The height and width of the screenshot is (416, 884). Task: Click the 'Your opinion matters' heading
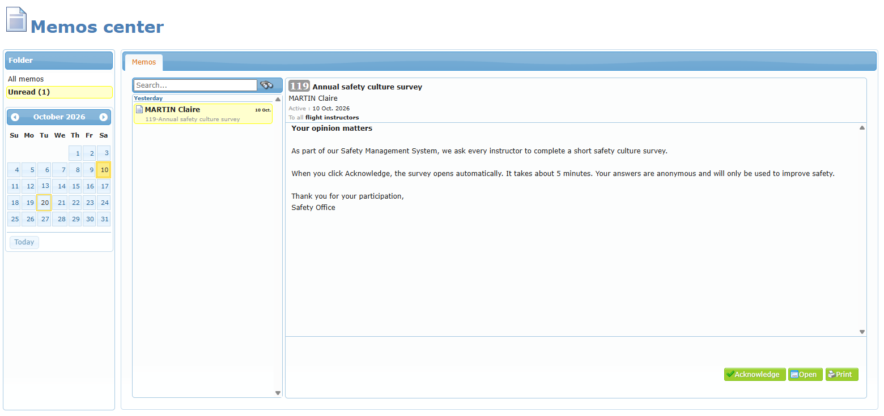(331, 128)
